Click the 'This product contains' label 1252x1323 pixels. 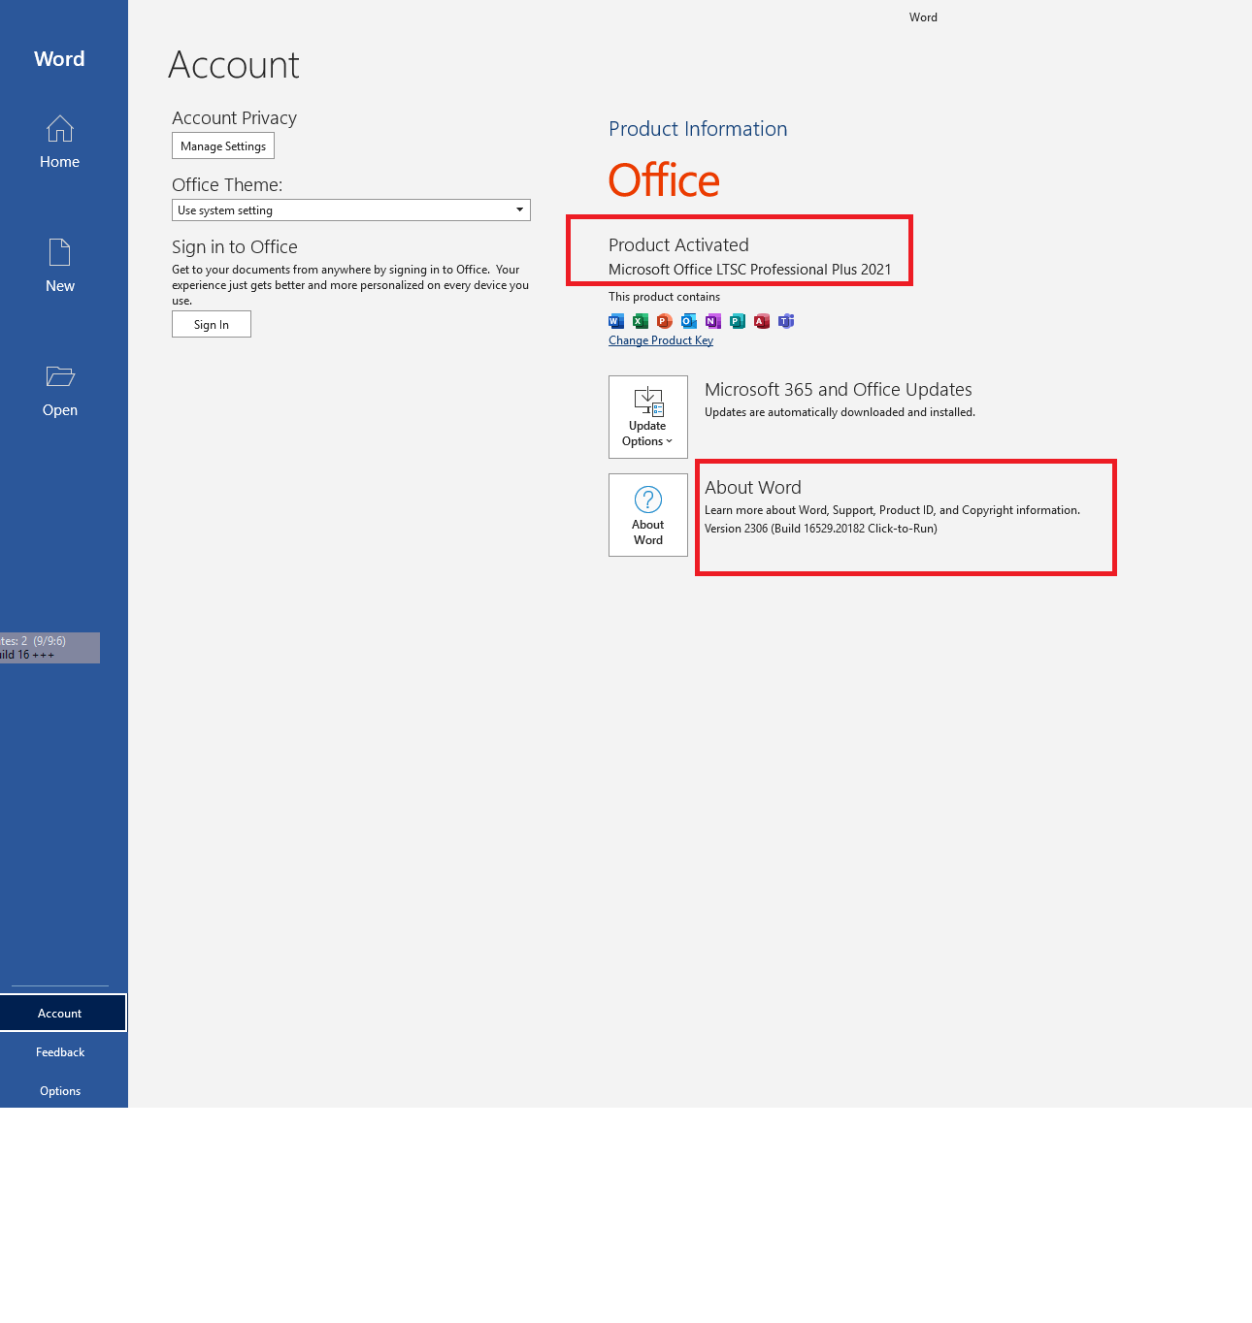665,297
